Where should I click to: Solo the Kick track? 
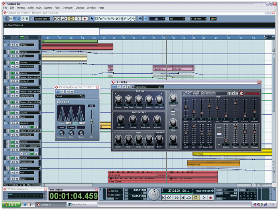(x=17, y=173)
